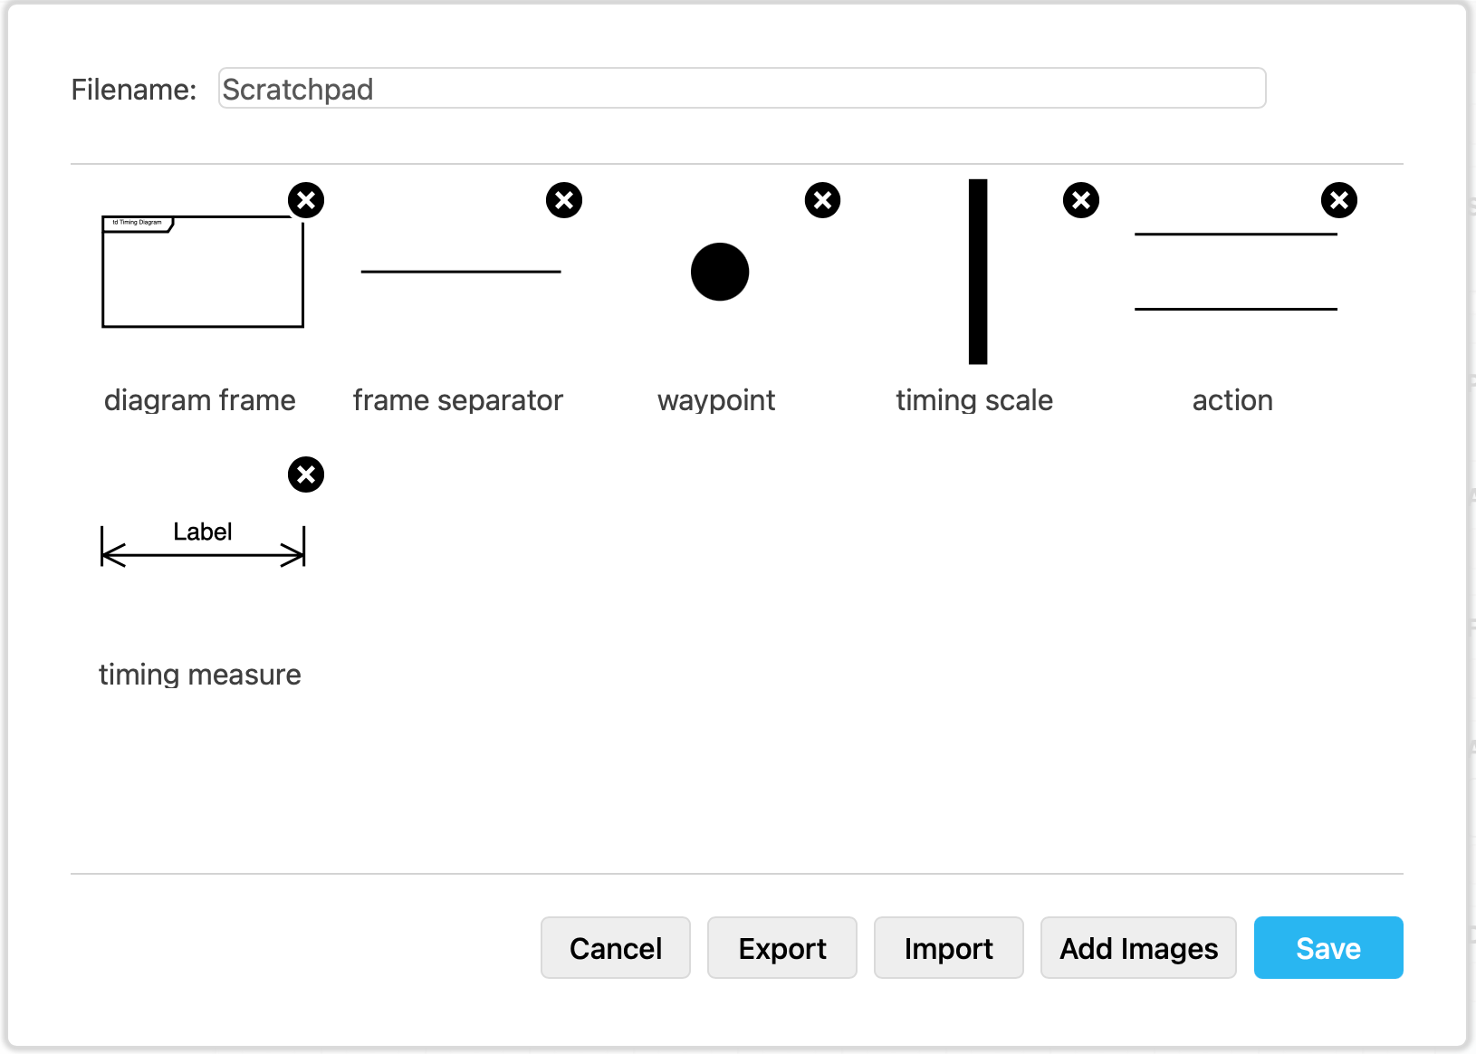This screenshot has width=1476, height=1054.
Task: Click the timing measure label text
Action: click(200, 674)
